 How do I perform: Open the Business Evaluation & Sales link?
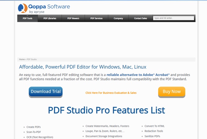point(111,93)
